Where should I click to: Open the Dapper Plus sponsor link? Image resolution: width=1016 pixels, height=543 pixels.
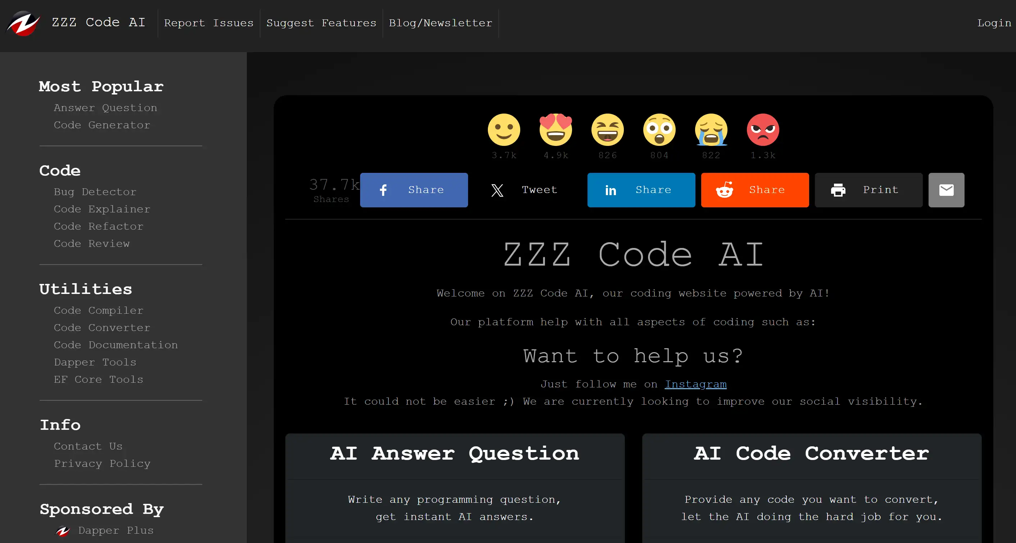tap(115, 530)
